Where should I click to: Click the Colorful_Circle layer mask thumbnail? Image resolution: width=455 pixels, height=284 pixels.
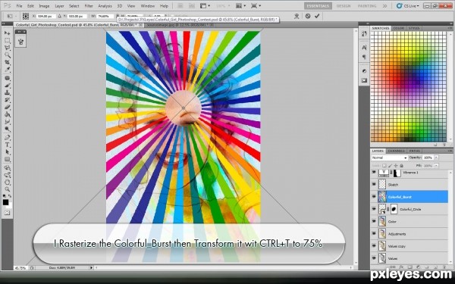394,209
